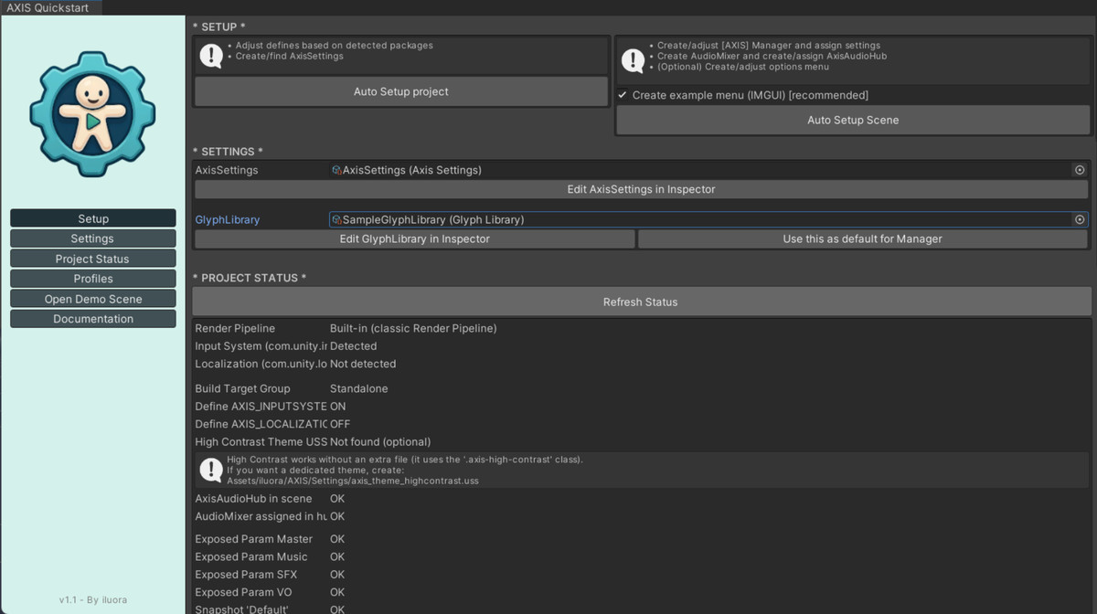Click the warning icon above Auto Setup Scene

pos(631,60)
